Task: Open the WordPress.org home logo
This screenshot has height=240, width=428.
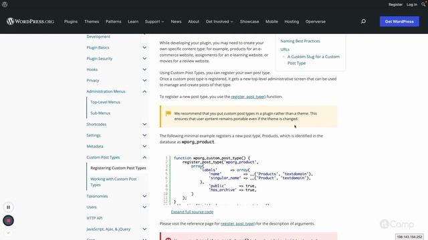Action: point(30,21)
